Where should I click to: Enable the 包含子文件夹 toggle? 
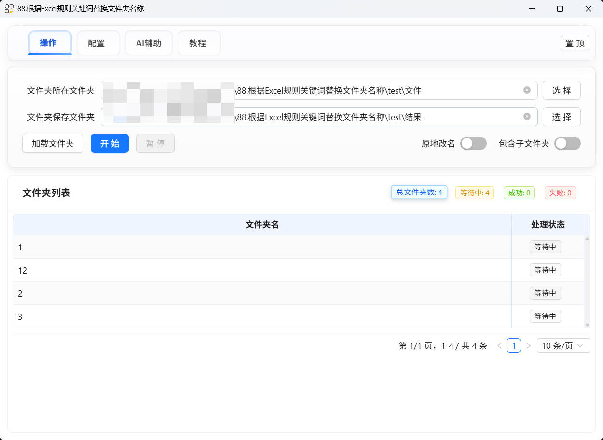(x=567, y=143)
